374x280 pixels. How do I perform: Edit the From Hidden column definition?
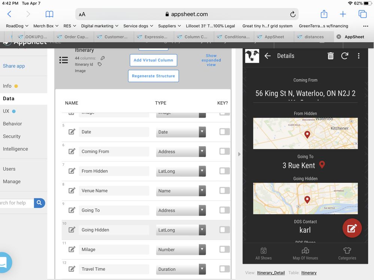coord(72,171)
